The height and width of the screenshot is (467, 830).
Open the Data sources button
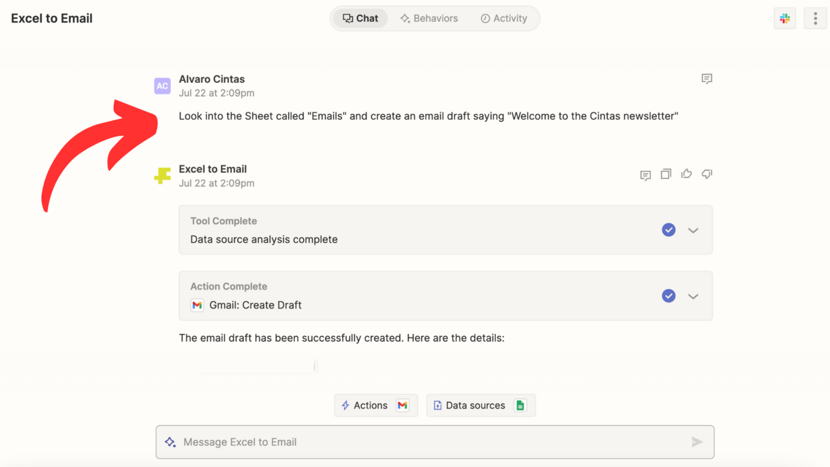481,405
